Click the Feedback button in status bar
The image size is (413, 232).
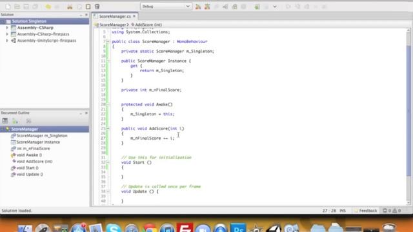coord(366,211)
